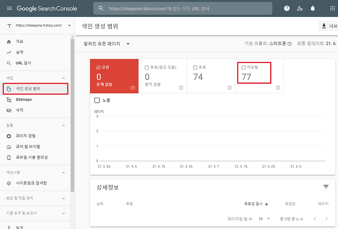Screen dimensions: 338x229
Task: Select the 제외됨 card showing 77
Action: [259, 76]
